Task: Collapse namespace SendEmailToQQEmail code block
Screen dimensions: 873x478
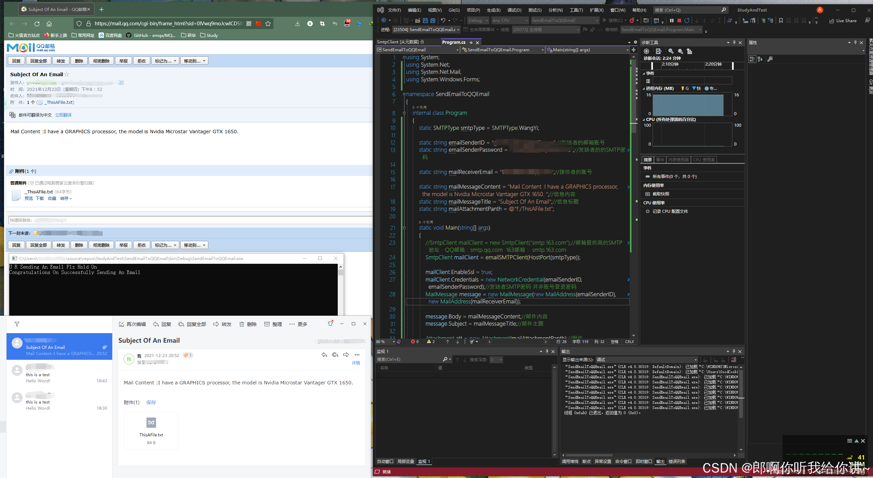Action: (x=404, y=94)
